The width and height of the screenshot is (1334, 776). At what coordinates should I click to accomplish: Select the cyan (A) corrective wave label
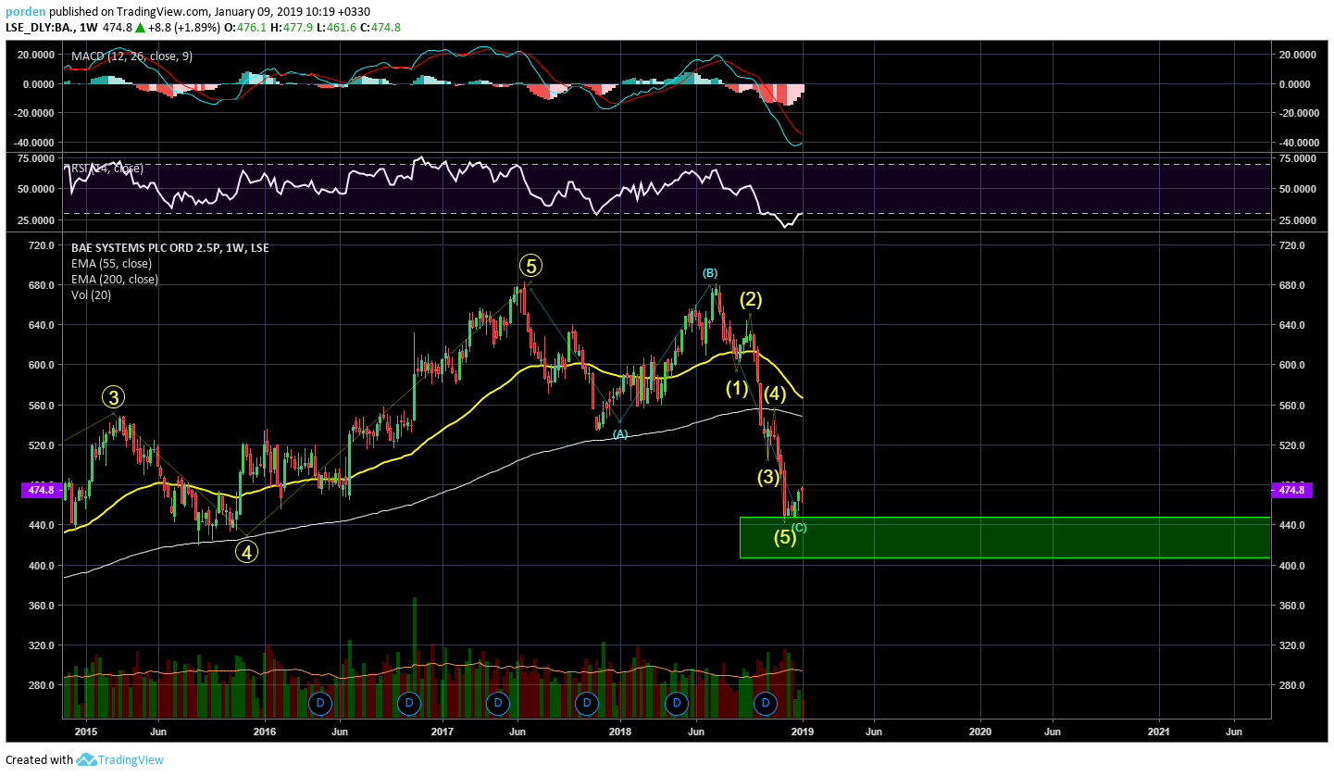click(x=620, y=434)
